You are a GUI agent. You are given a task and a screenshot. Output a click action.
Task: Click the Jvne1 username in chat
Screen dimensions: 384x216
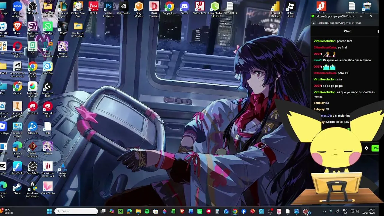coord(317,60)
